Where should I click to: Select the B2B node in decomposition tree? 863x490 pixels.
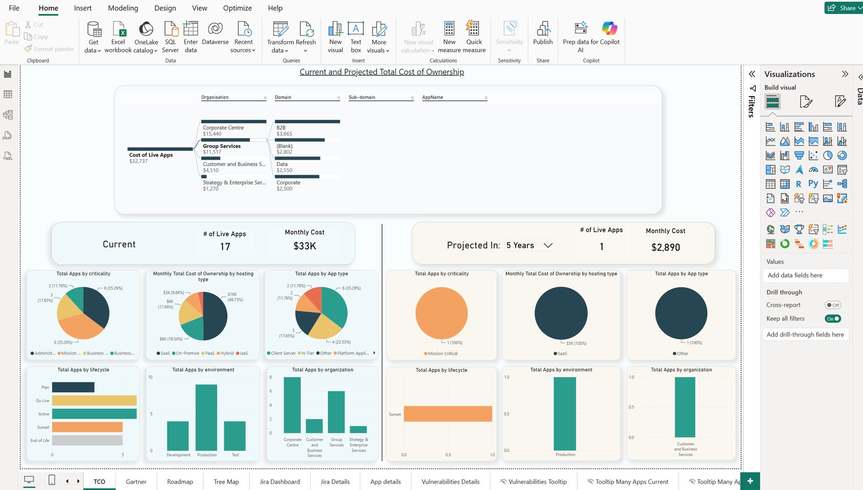(307, 129)
